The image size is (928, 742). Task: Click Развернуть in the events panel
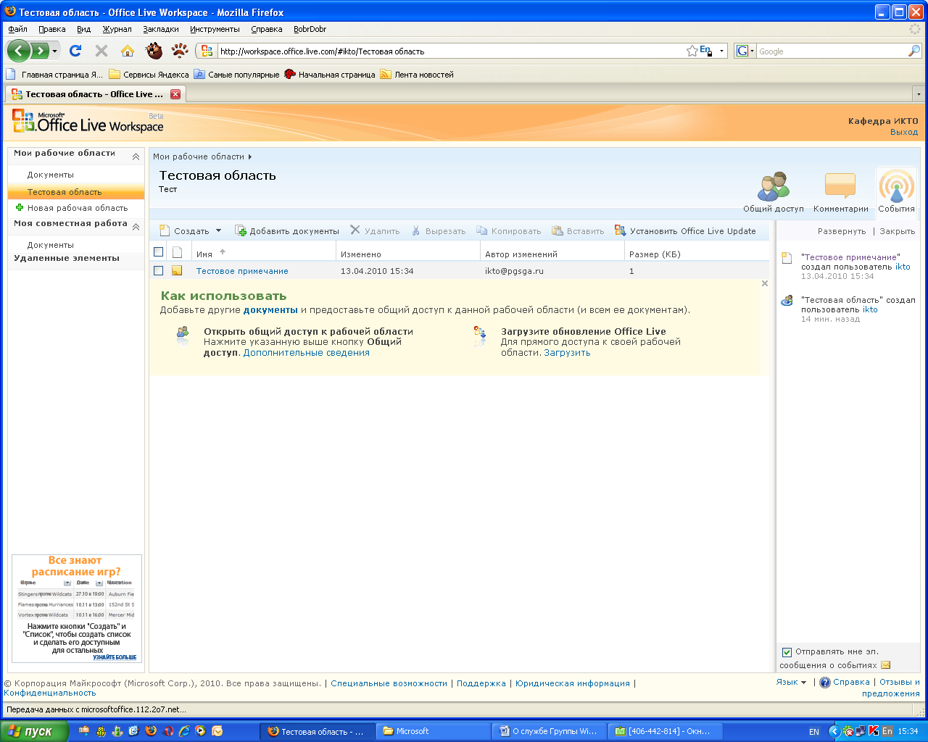coord(842,231)
